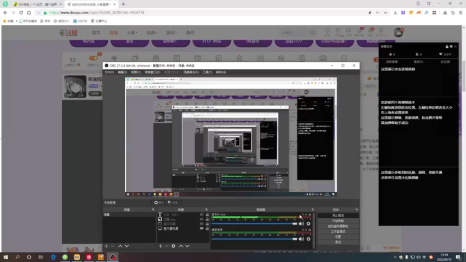Remove the selected scene with minus icon

(112, 246)
